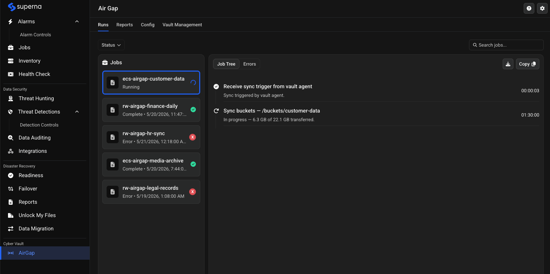550x274 pixels.
Task: Open the Vault Management tab
Action: [x=182, y=25]
